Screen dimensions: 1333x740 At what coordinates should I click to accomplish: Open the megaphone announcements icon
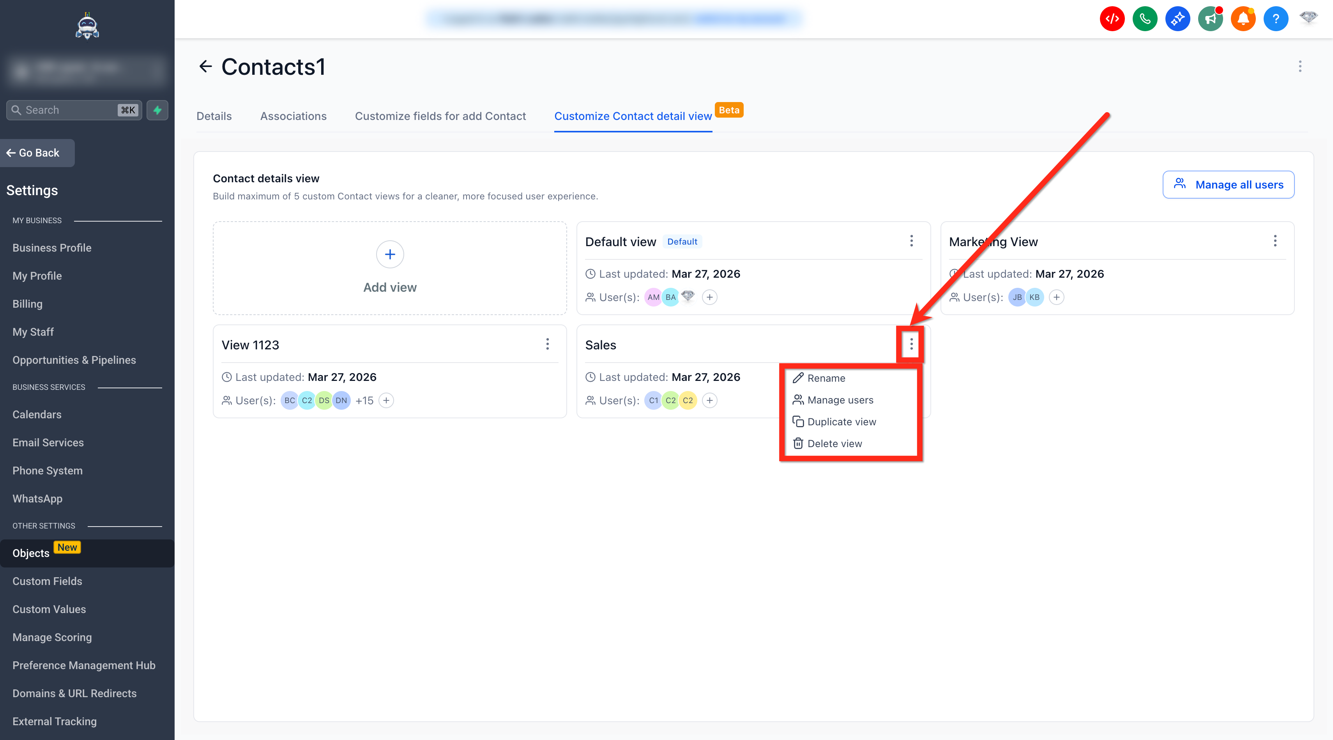click(x=1210, y=19)
